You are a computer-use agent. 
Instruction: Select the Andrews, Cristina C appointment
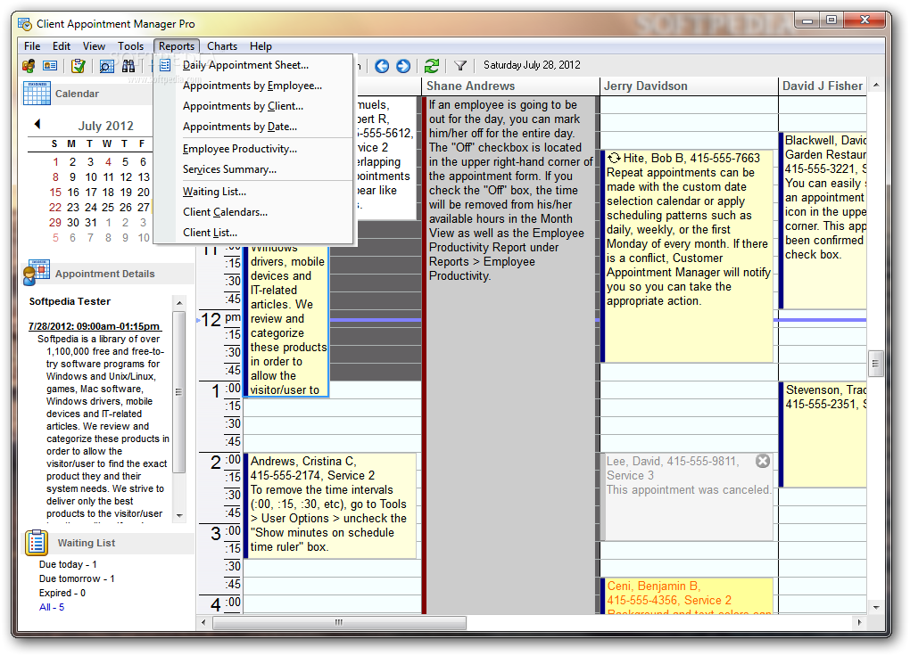click(x=331, y=505)
